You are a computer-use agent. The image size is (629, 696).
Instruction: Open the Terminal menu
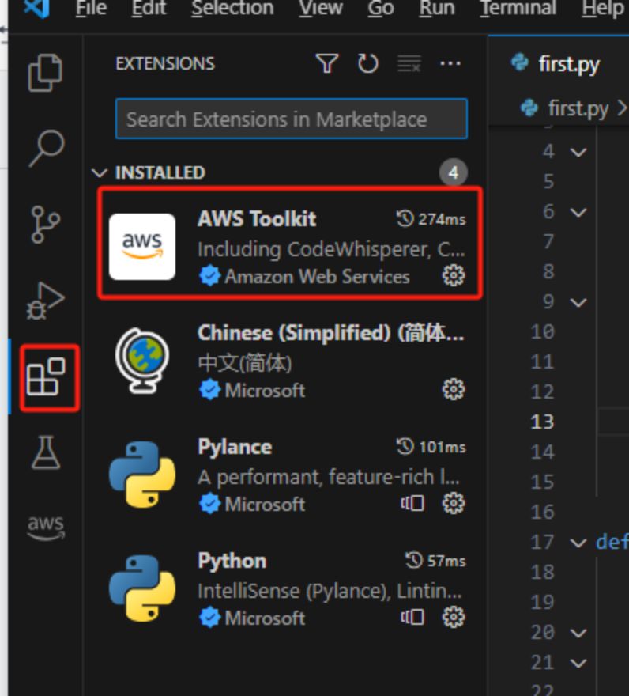click(518, 8)
